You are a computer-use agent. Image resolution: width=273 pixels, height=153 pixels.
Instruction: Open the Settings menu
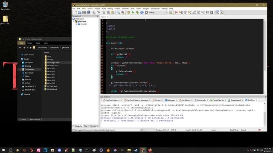(164, 8)
